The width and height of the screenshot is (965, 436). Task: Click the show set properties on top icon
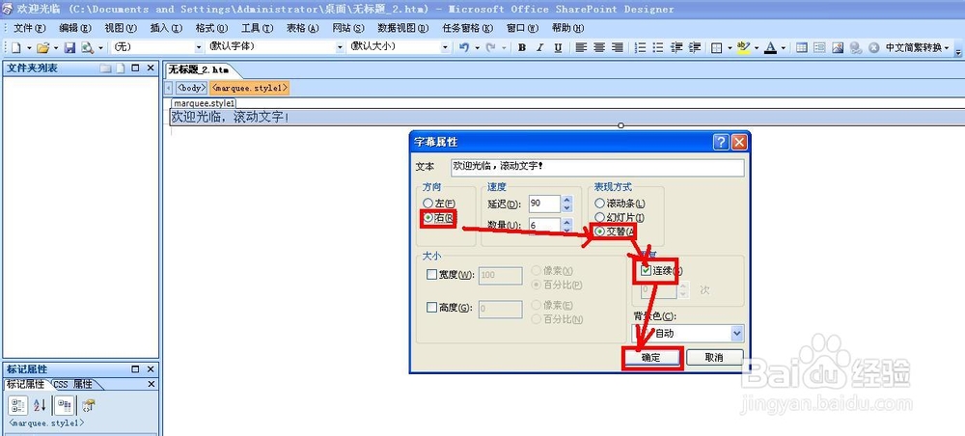(64, 404)
